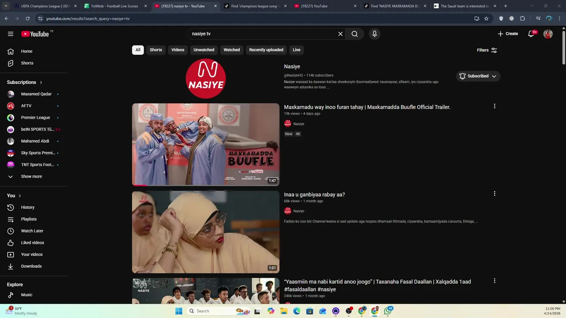Clear the search box with X
Viewport: 566px width, 318px height.
pyautogui.click(x=340, y=34)
